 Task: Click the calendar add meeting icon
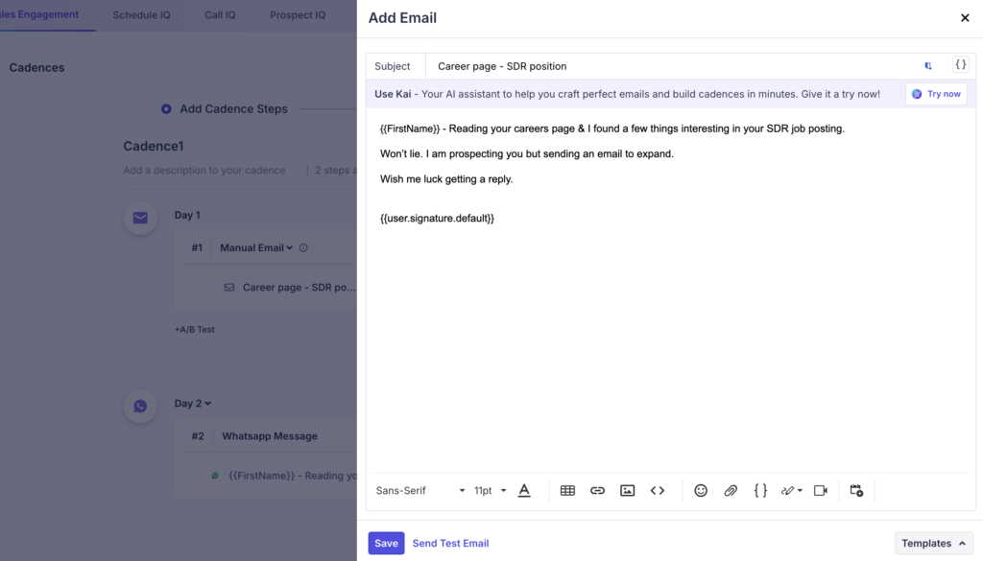[x=856, y=490]
